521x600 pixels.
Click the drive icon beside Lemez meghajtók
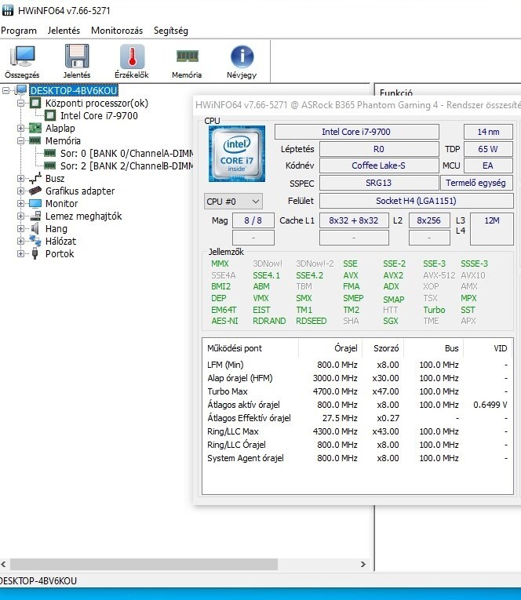coord(35,216)
